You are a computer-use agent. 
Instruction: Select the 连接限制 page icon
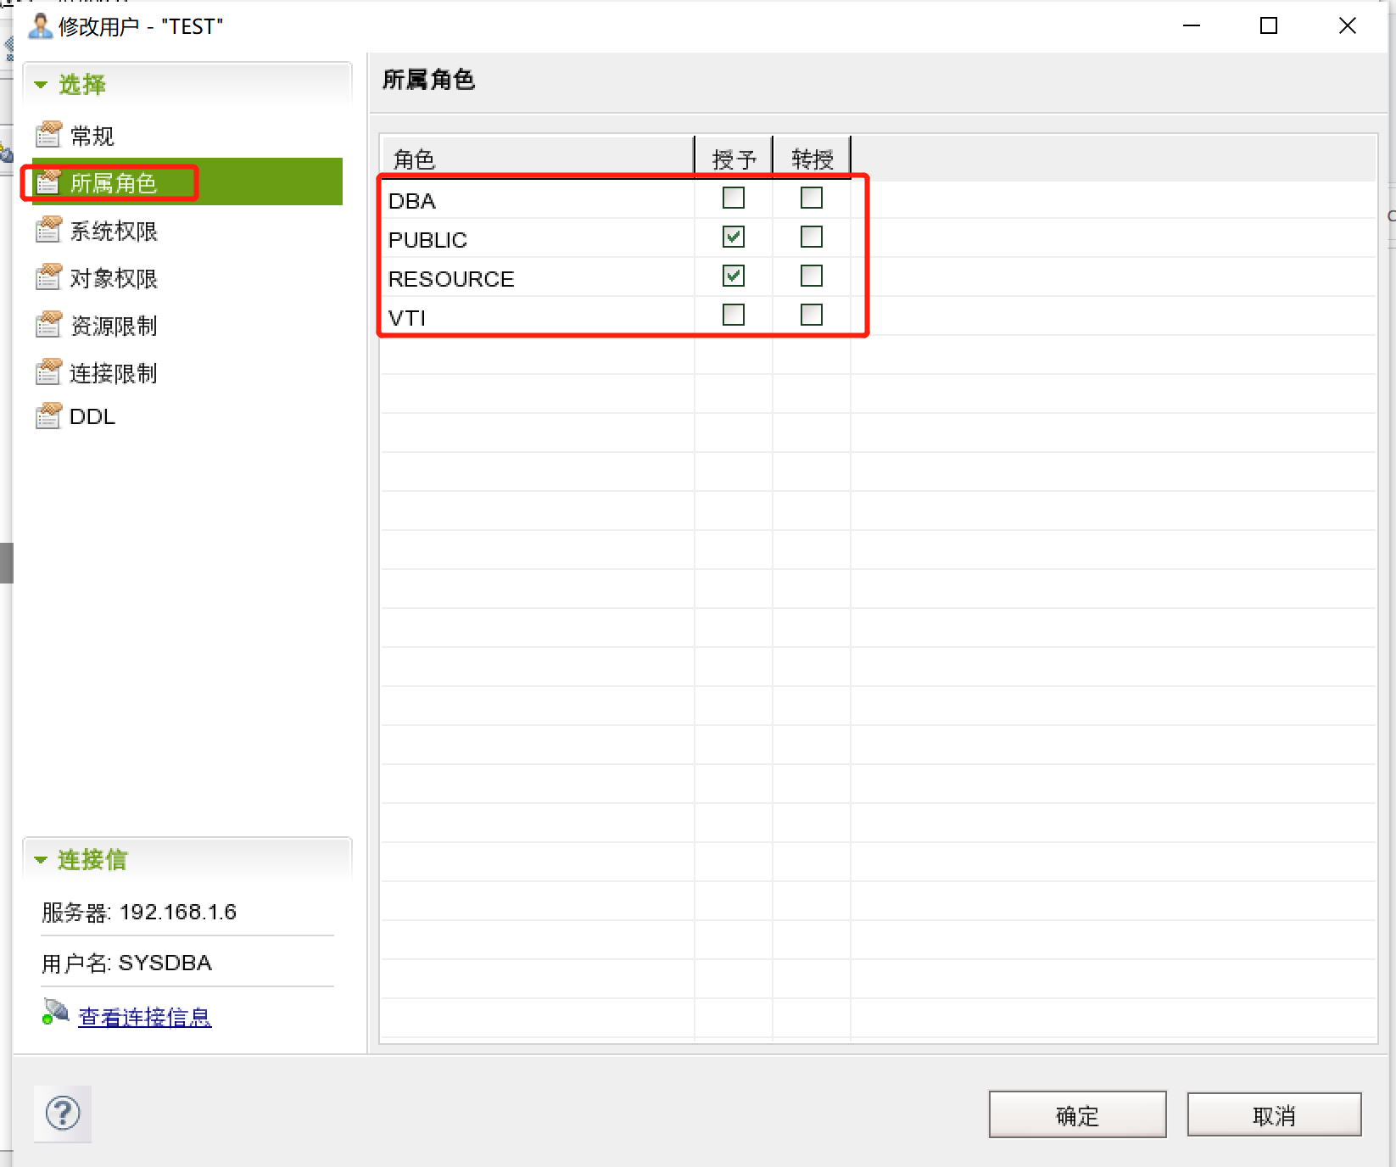[47, 371]
